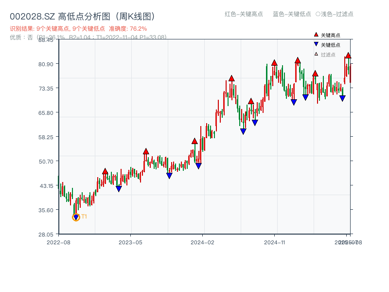The image size is (389, 292).
Task: Select red key-high triangle near 76 in spring 2024
Action: pyautogui.click(x=232, y=78)
